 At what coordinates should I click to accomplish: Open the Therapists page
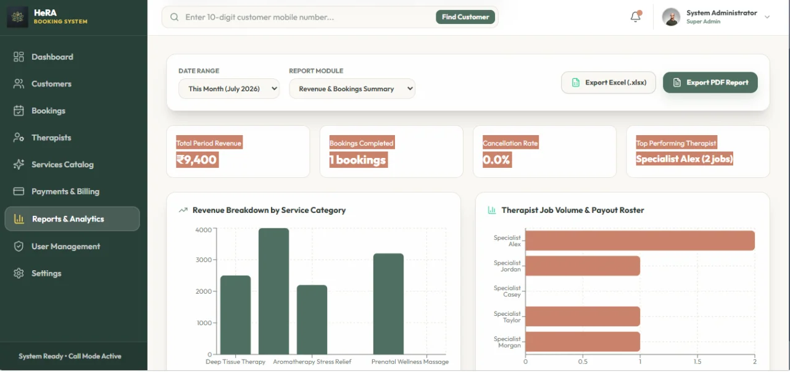point(72,138)
